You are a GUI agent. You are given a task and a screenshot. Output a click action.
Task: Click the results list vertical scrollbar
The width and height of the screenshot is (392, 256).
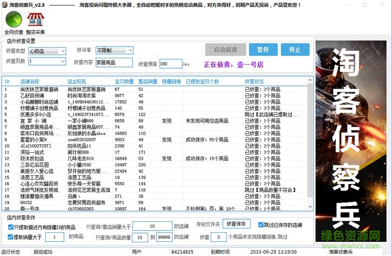(x=310, y=147)
